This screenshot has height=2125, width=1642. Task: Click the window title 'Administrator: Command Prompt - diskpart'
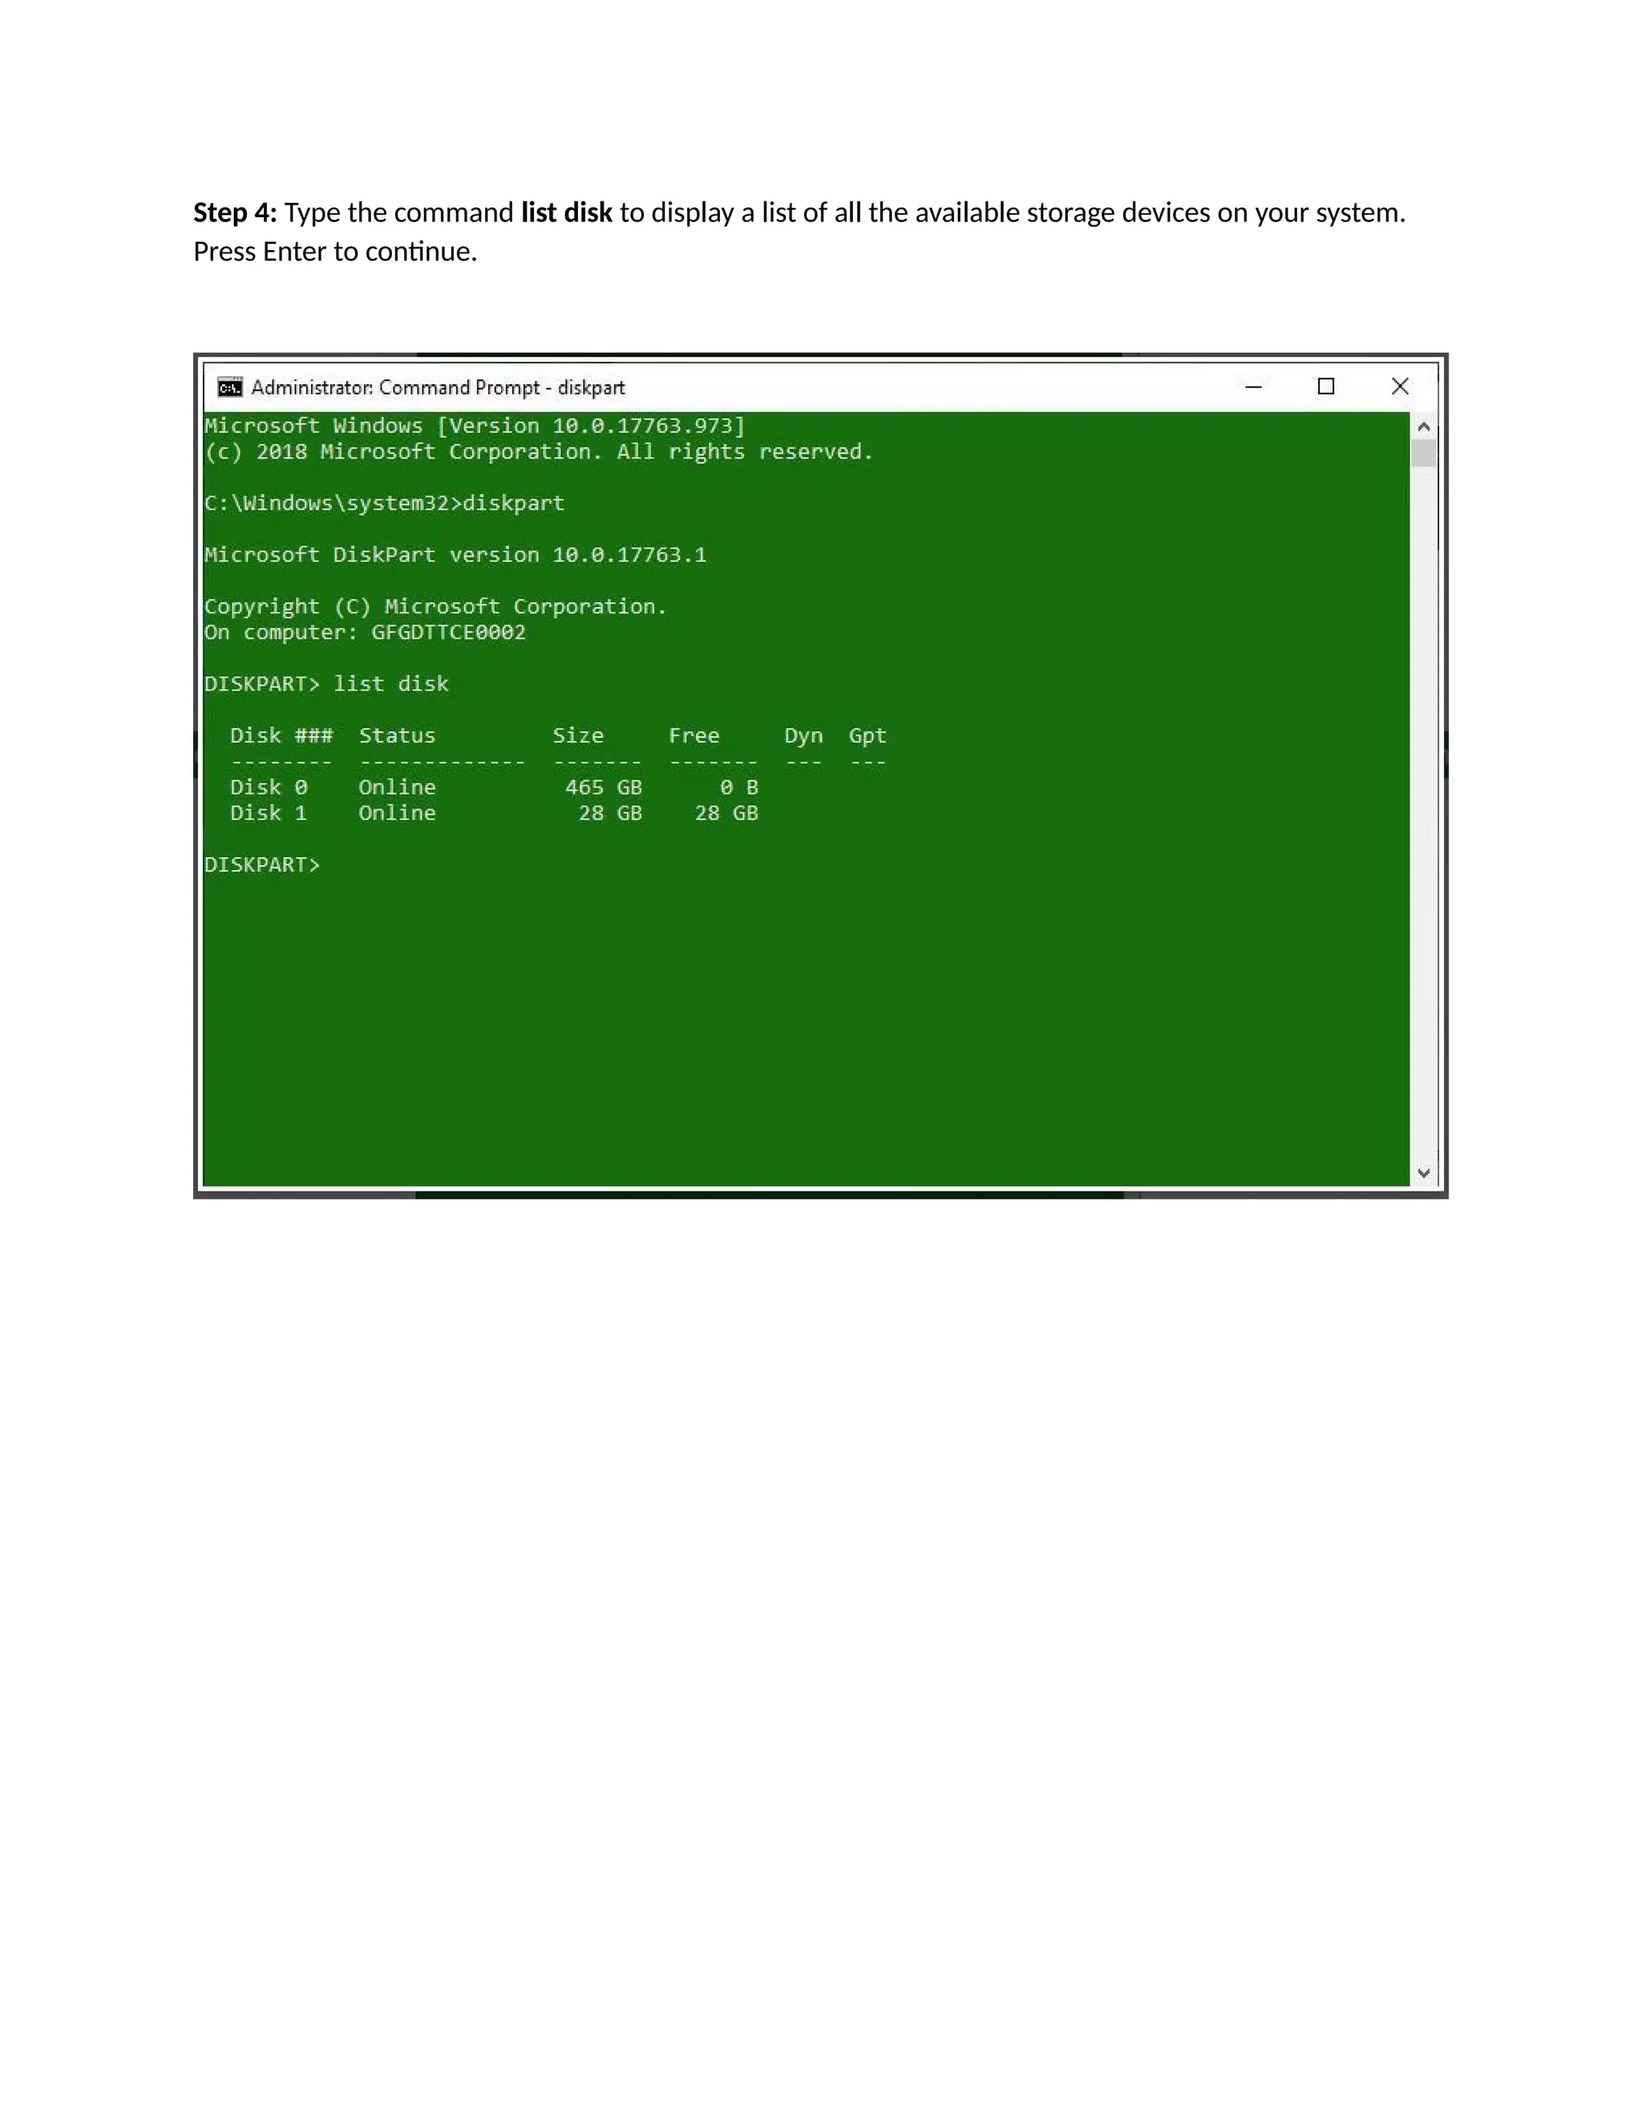(x=438, y=387)
